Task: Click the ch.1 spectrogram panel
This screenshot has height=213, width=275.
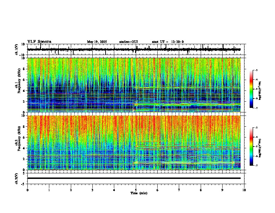Action: pos(134,85)
